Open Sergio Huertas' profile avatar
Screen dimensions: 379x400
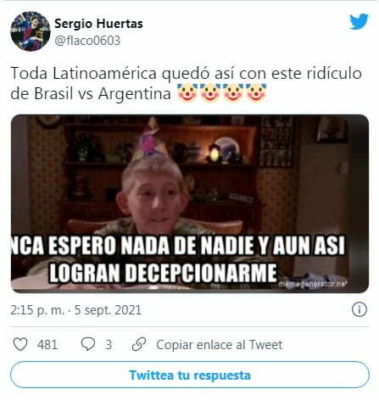click(31, 31)
